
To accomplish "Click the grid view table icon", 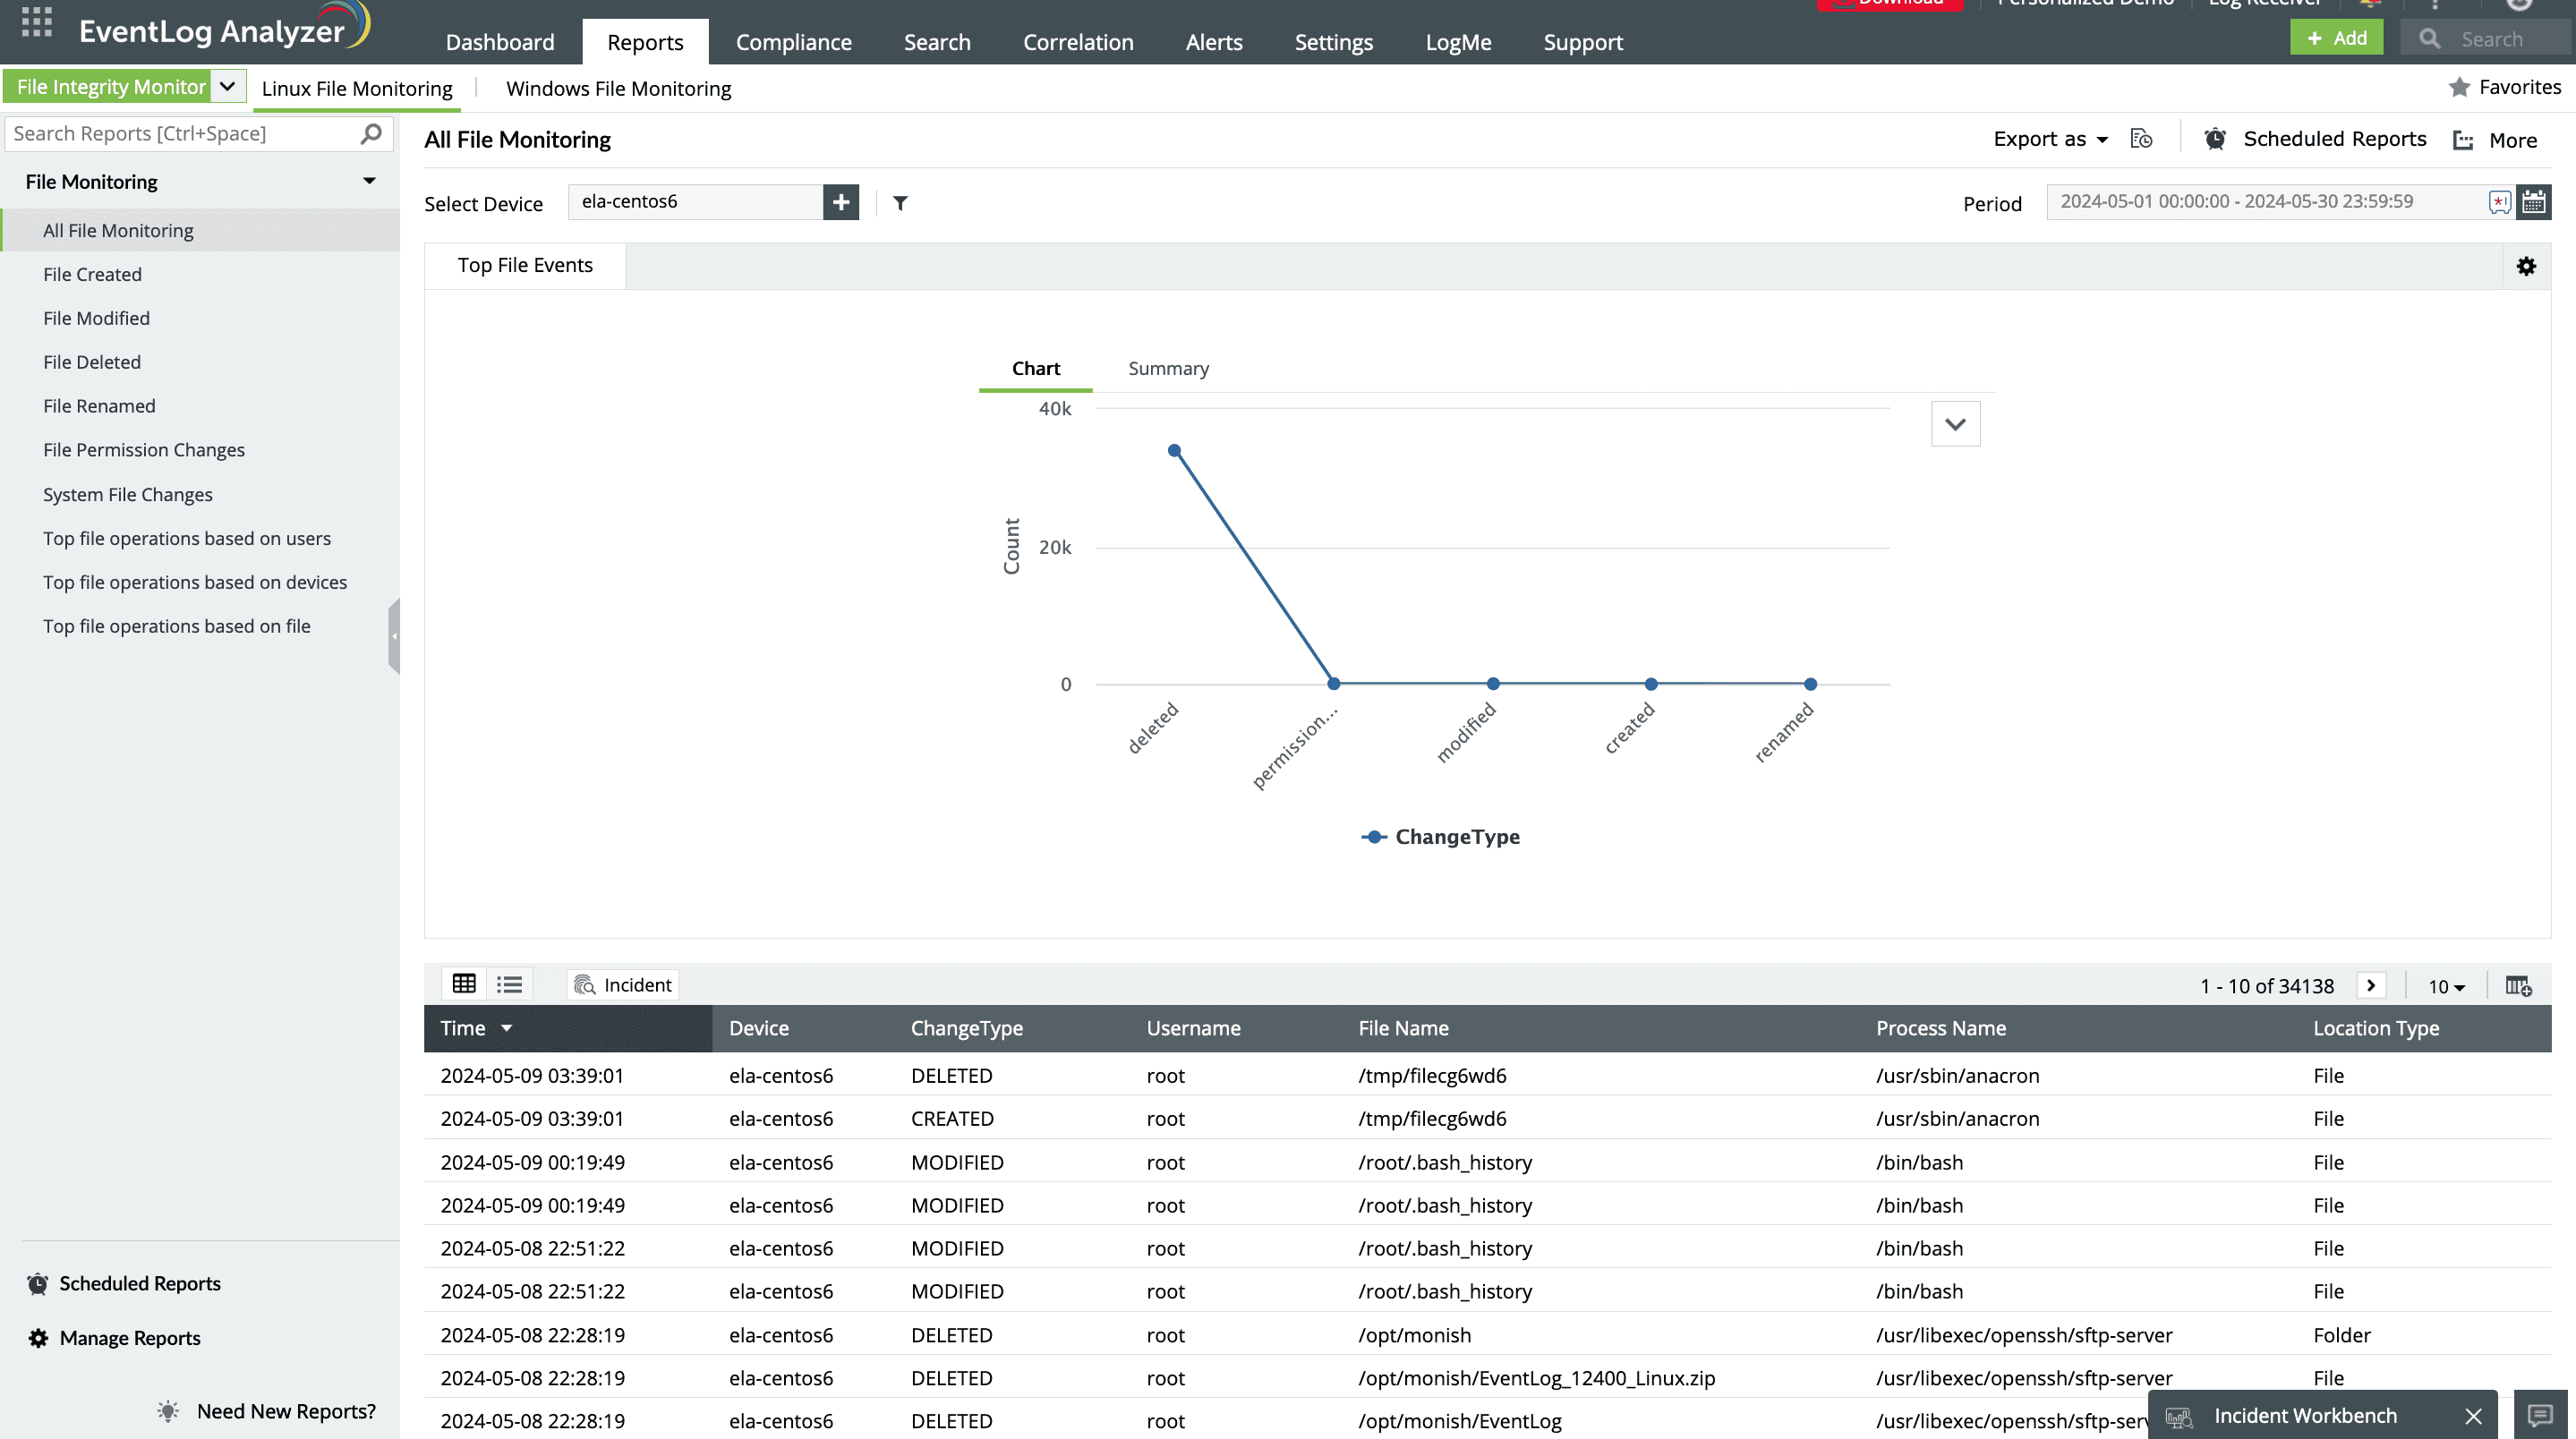I will coord(464,984).
